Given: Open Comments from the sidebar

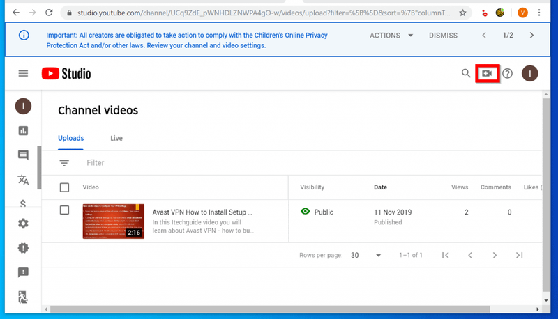Looking at the screenshot, I should coord(23,155).
